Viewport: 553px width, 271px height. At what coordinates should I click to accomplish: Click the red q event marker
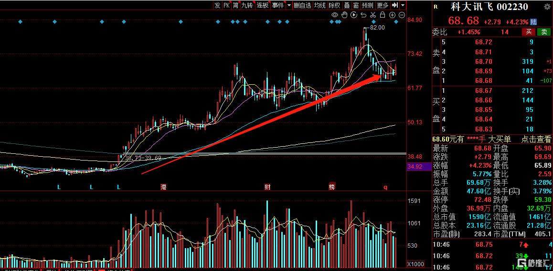[385, 188]
